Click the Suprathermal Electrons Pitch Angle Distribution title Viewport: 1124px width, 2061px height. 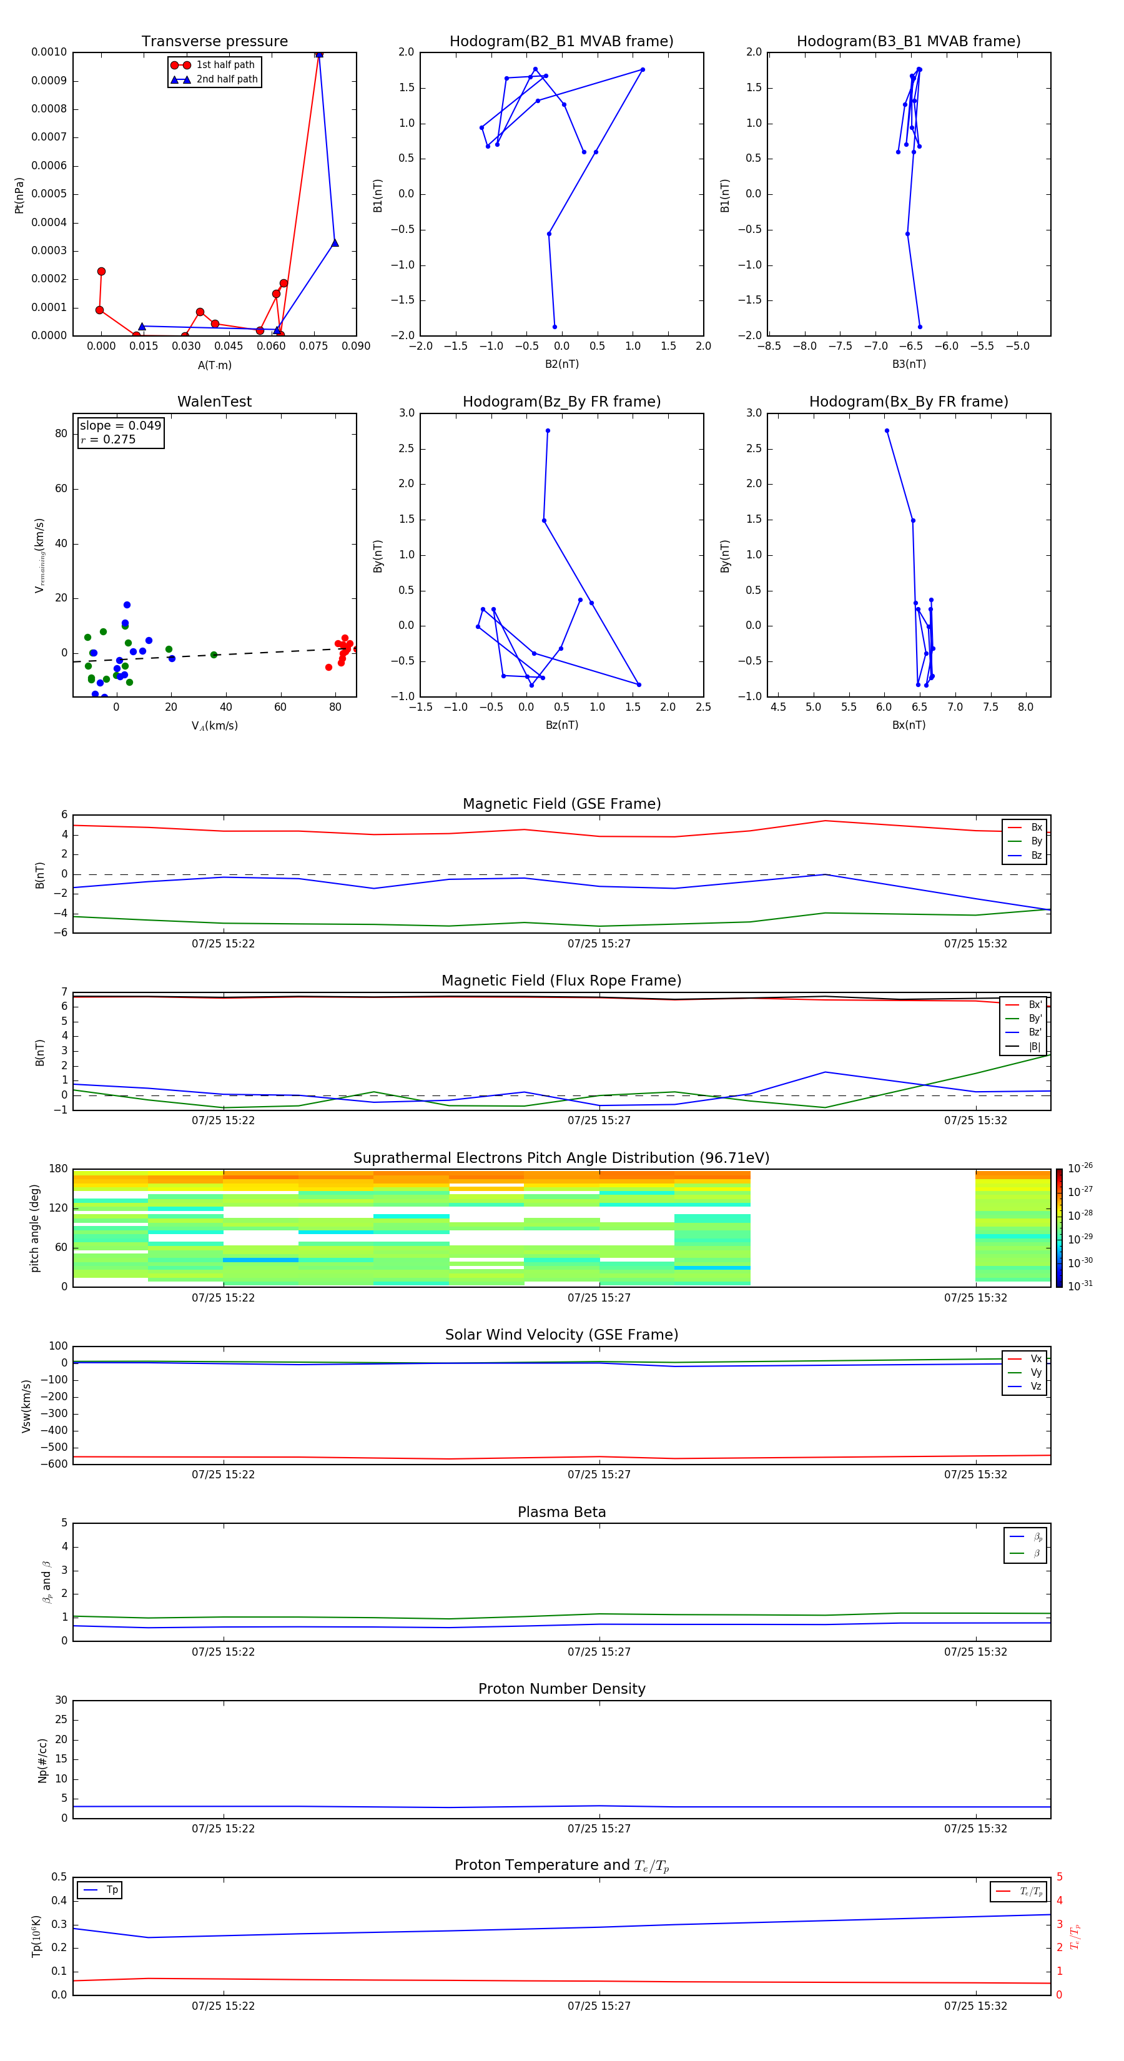pos(561,1159)
